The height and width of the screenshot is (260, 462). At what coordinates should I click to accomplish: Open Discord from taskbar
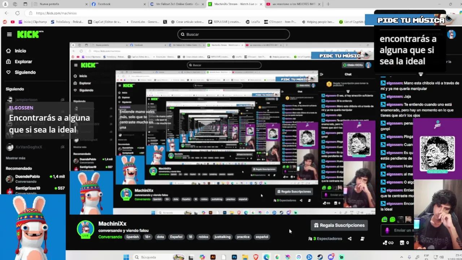(x=331, y=257)
